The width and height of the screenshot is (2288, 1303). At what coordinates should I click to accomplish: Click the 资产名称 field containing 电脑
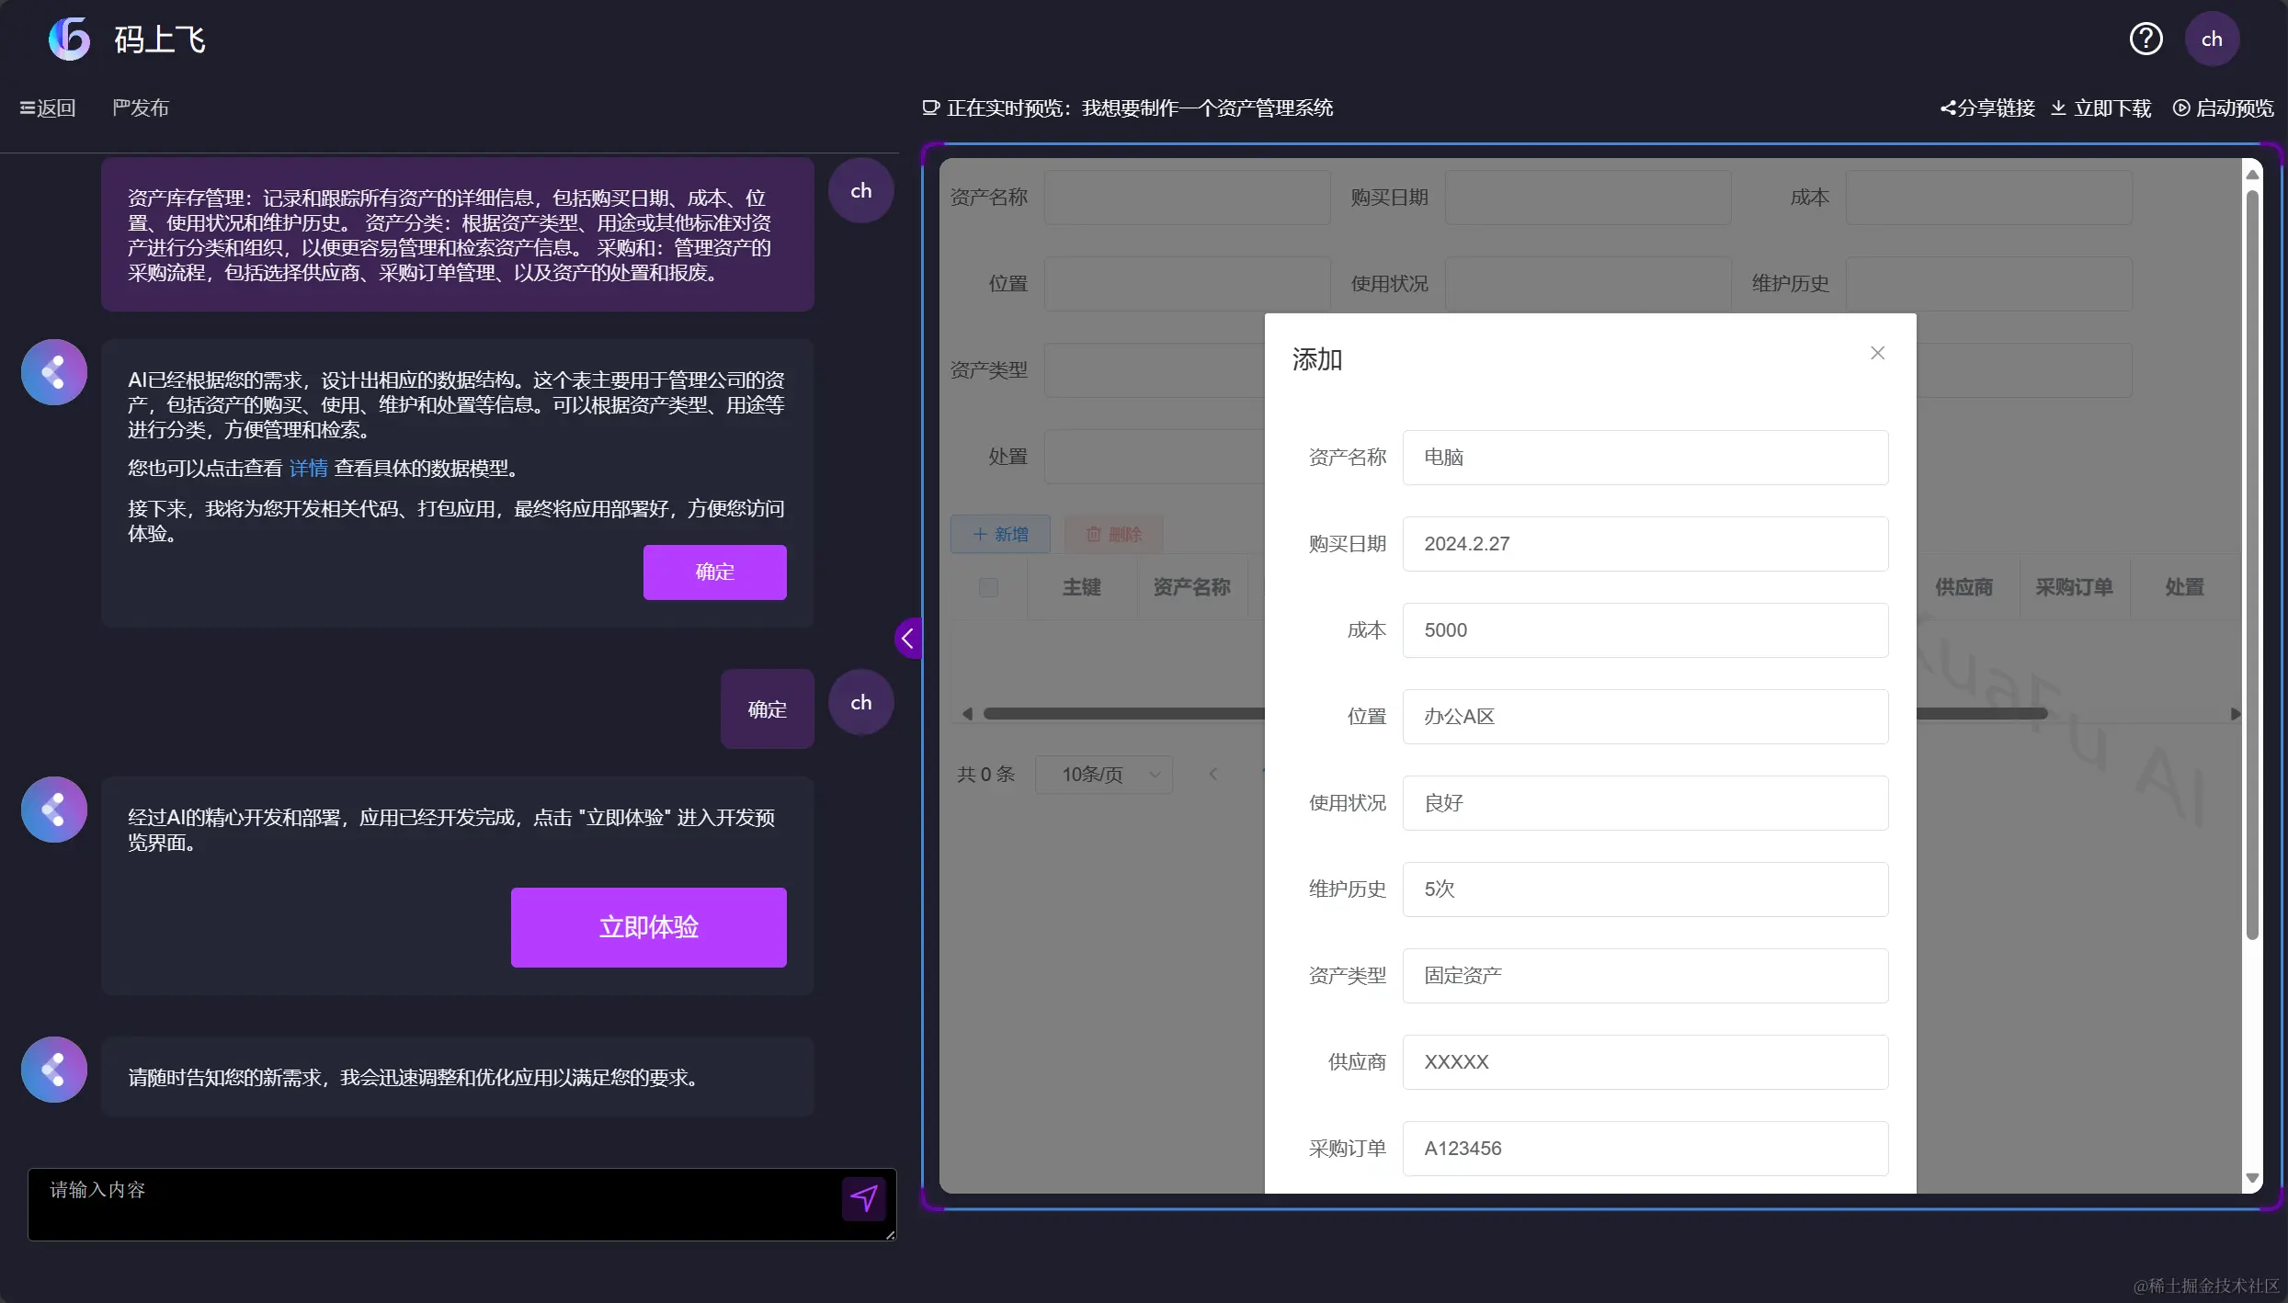click(x=1645, y=458)
